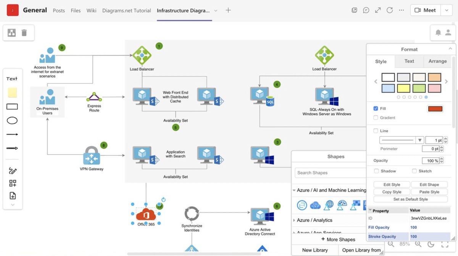Screen dimensions: 458x256
Task: Start a meeting with Meet button
Action: (426, 10)
